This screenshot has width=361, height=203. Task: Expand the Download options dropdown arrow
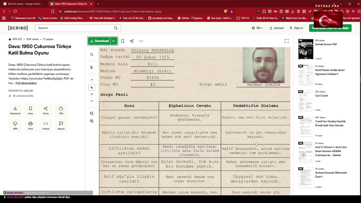pos(114,41)
